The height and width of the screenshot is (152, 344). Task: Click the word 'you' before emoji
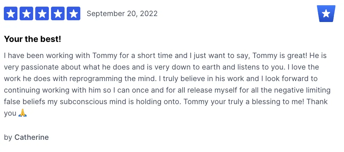coord(10,114)
